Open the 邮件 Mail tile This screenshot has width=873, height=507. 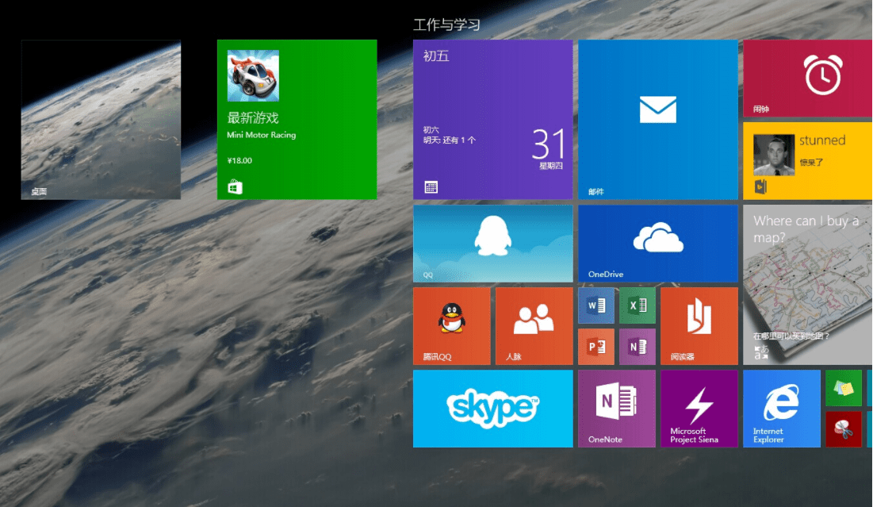657,119
